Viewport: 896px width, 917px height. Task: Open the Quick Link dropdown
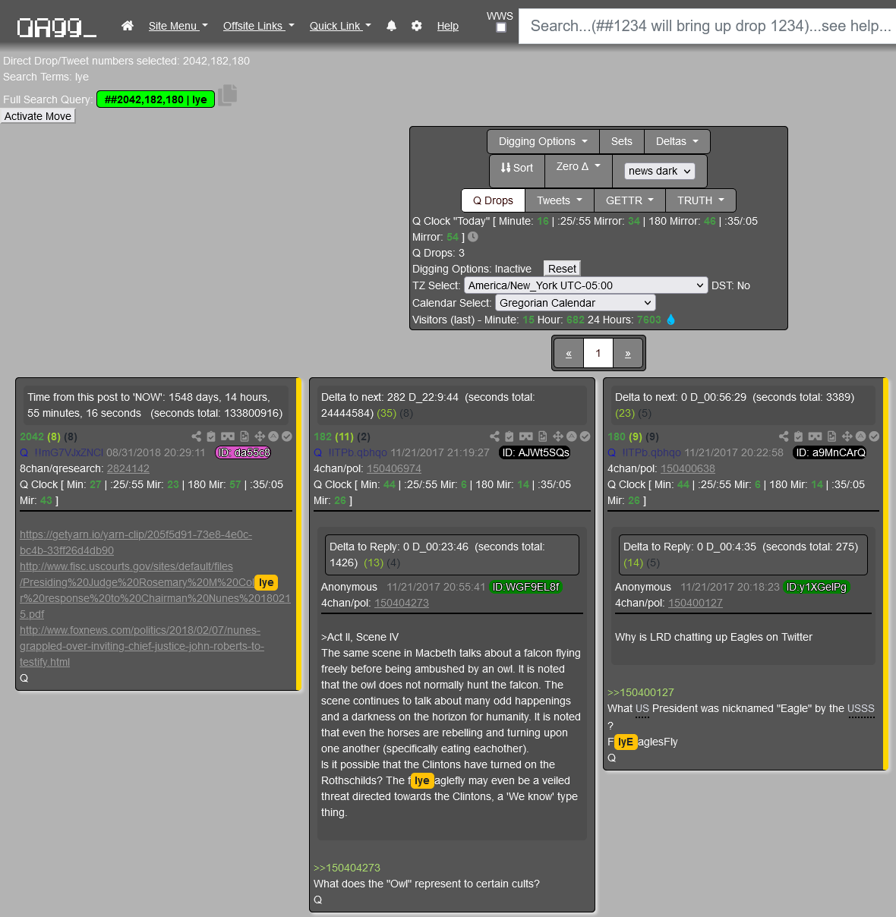[x=341, y=26]
